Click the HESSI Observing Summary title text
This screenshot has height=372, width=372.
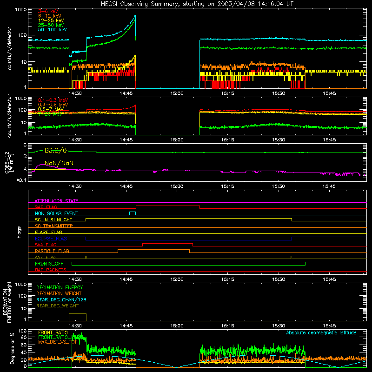pyautogui.click(x=197, y=4)
